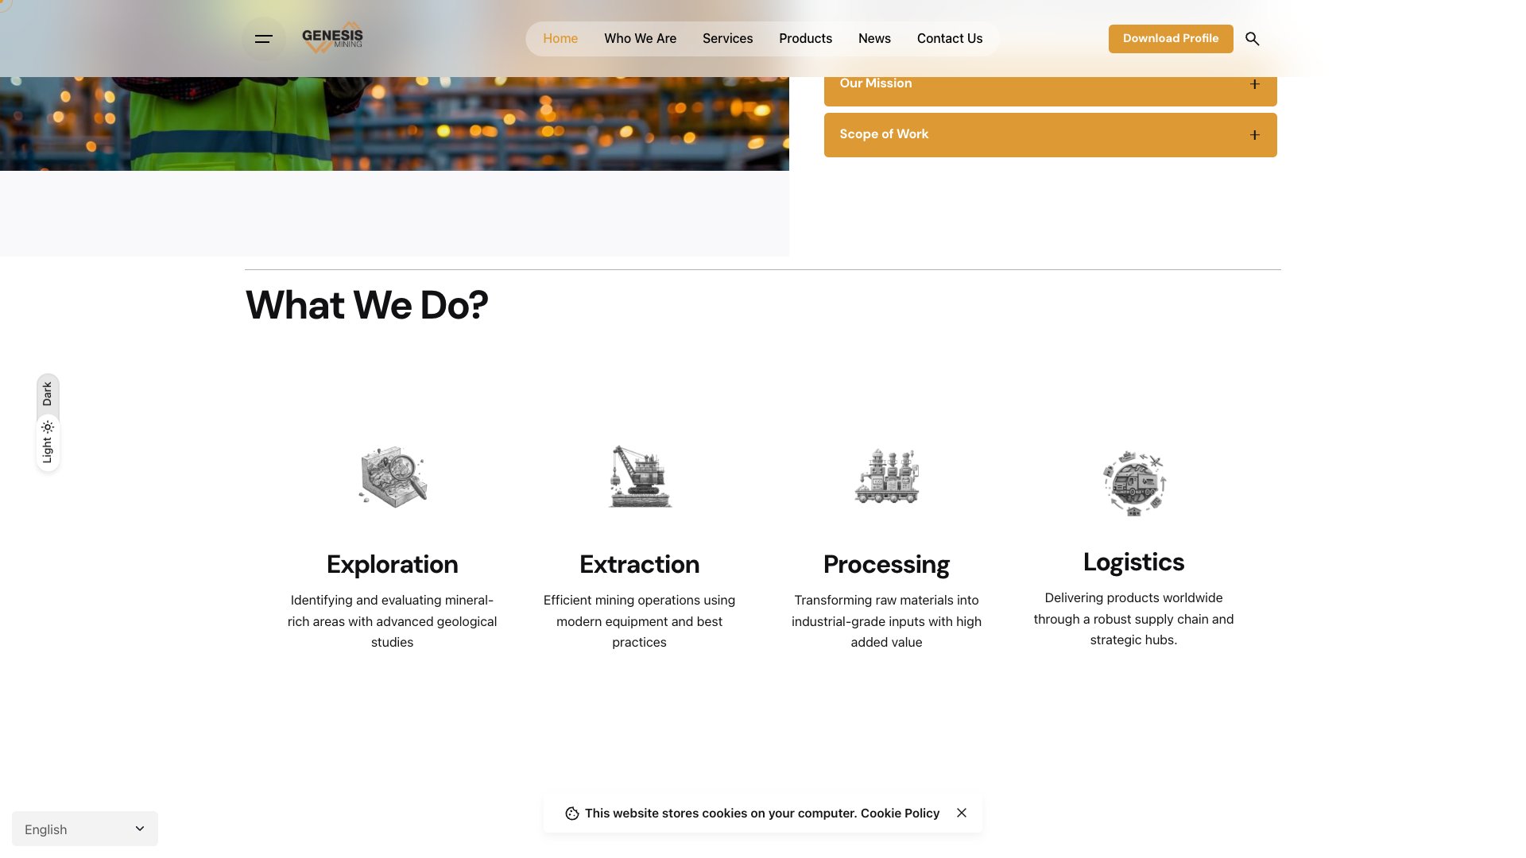Screen dimensions: 1526x858
Task: Click the cookie icon in the notice banner
Action: click(573, 813)
